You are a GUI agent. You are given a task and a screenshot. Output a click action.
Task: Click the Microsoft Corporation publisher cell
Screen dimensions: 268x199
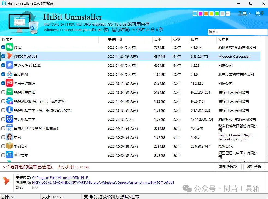click(x=234, y=57)
